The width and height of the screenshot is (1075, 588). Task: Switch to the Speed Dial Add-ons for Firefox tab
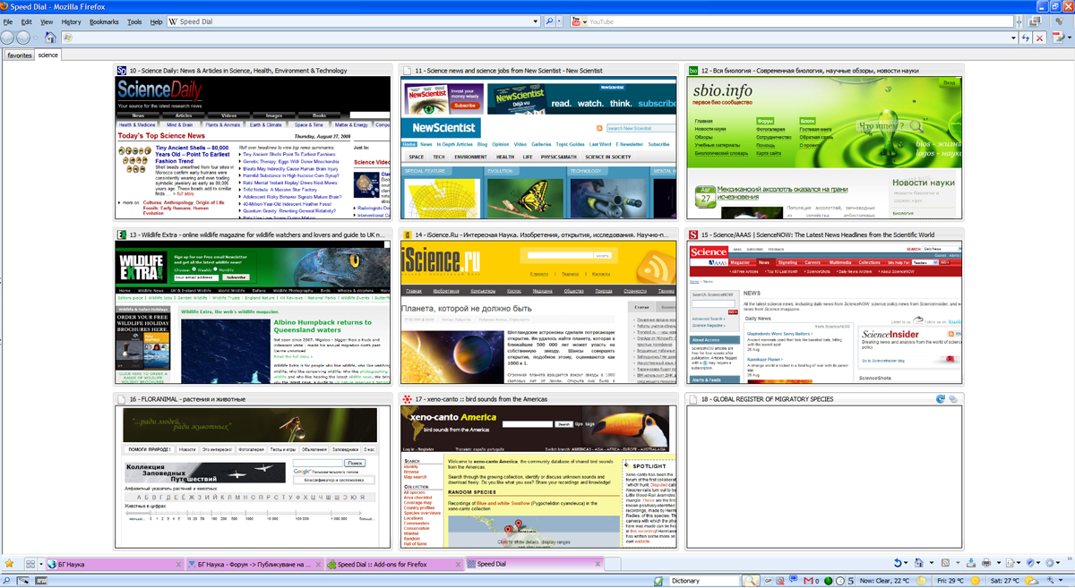pyautogui.click(x=394, y=565)
